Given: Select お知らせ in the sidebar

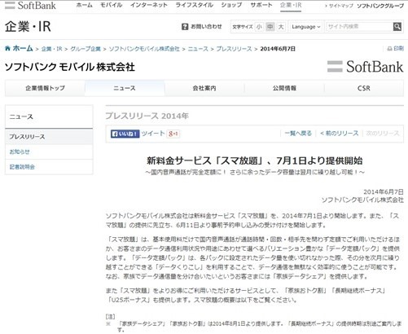Looking at the screenshot, I should 49,152.
